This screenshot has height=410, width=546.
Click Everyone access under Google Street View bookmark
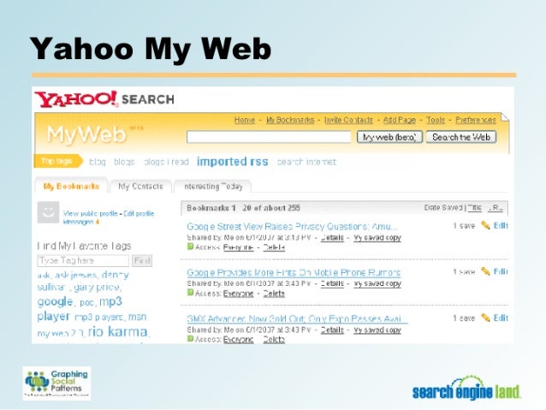coord(238,247)
